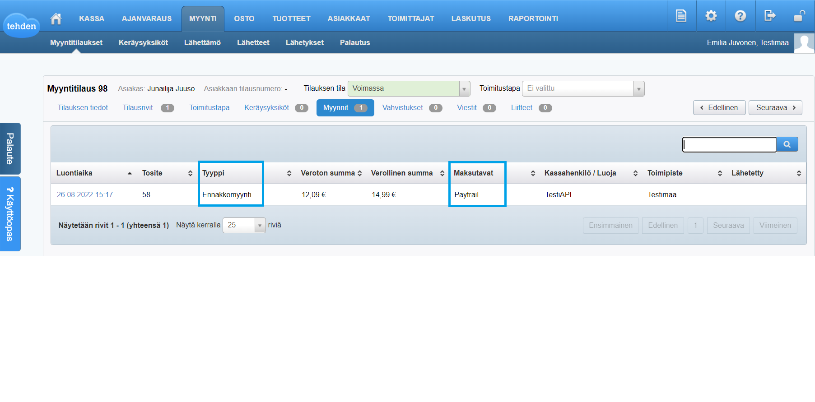Open the Palaute side tab

pos(10,148)
